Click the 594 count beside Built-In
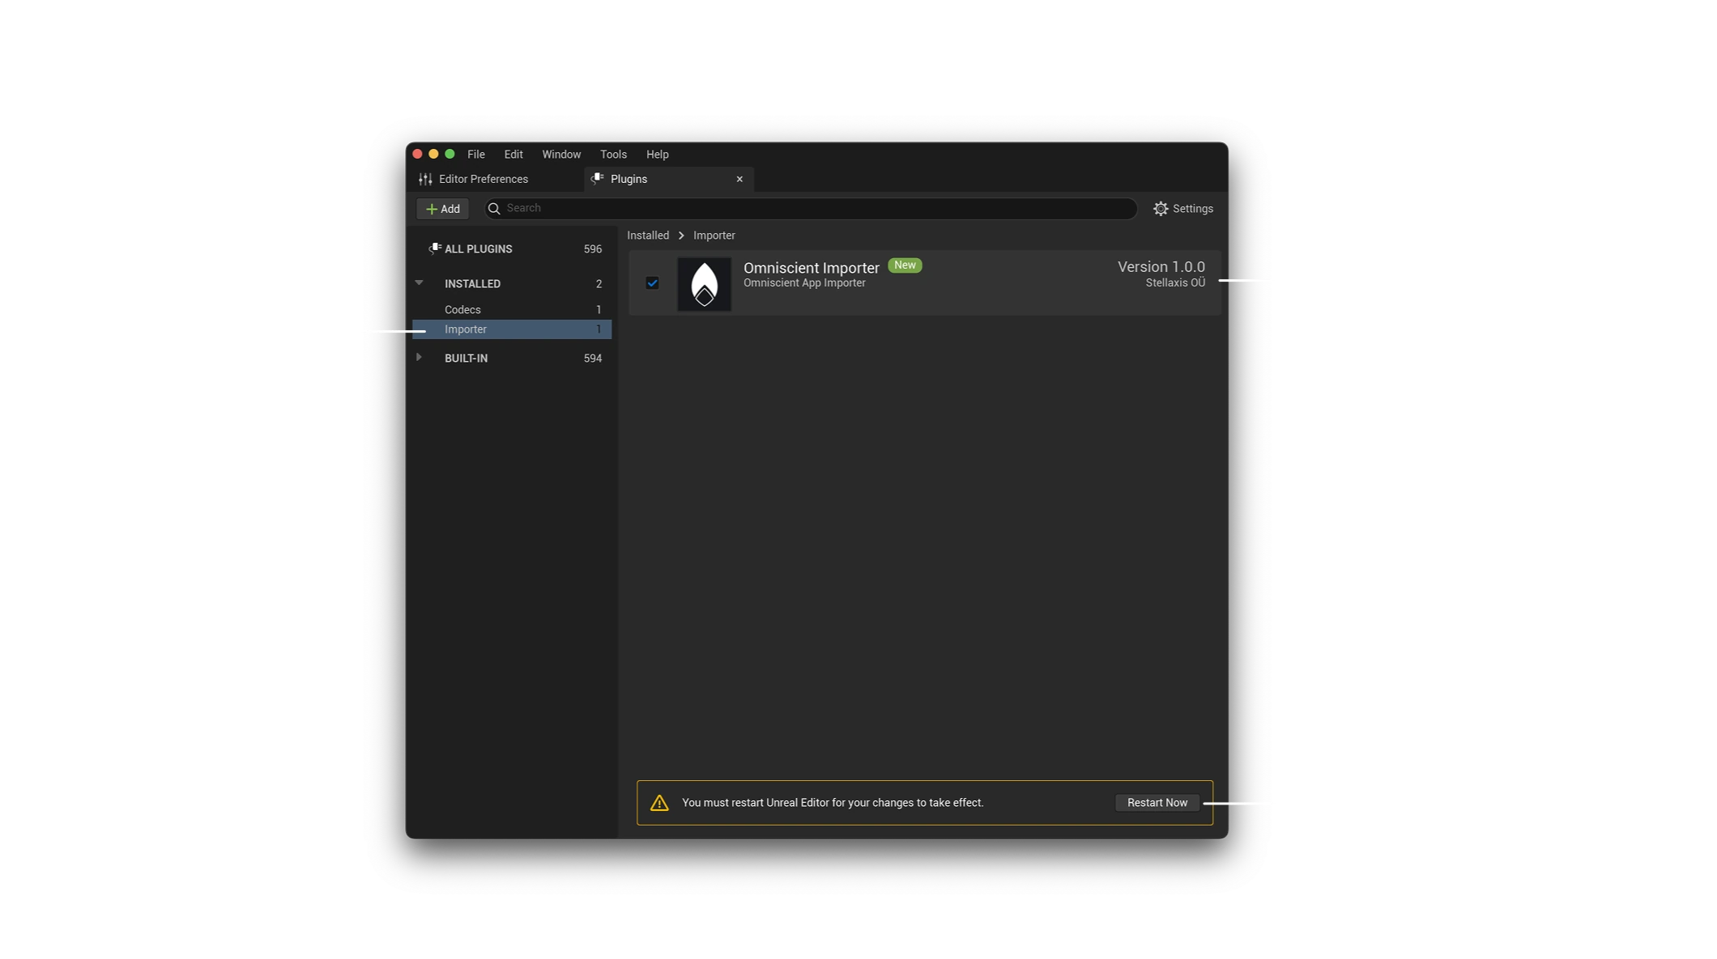 593,359
